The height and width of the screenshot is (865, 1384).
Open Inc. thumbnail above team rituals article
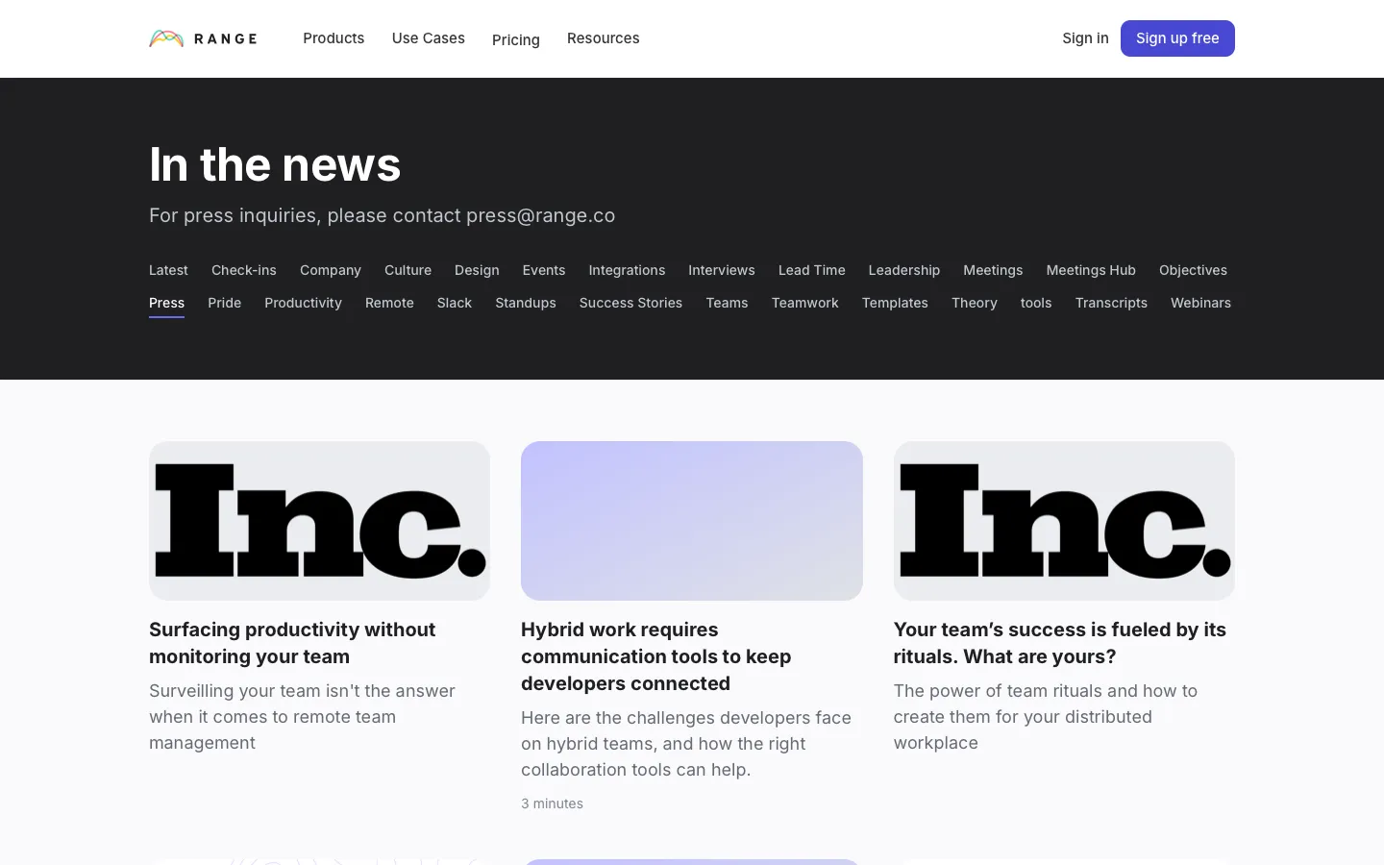click(1064, 521)
